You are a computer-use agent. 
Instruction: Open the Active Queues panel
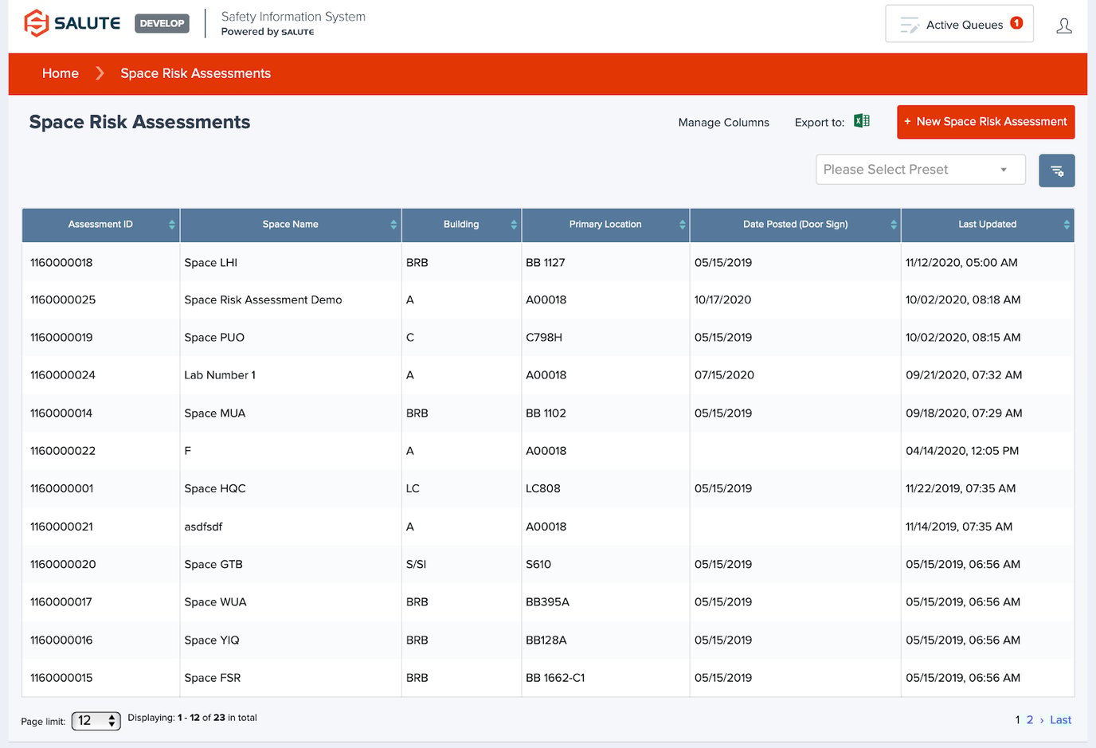959,25
